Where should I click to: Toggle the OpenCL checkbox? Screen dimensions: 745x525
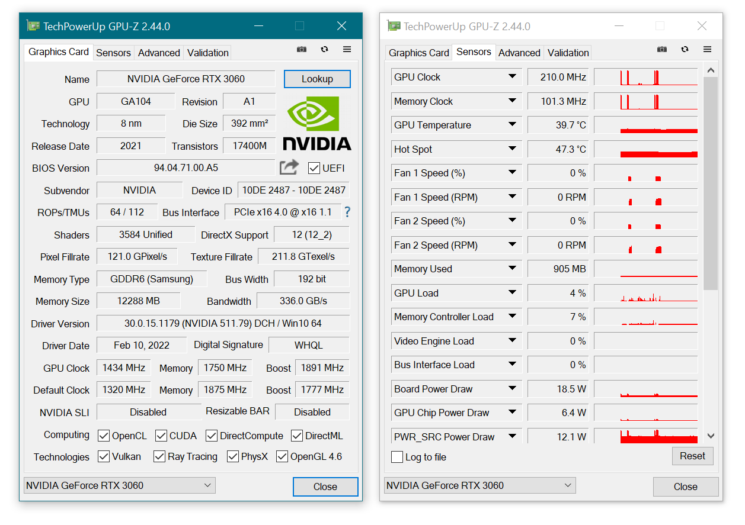click(x=103, y=436)
